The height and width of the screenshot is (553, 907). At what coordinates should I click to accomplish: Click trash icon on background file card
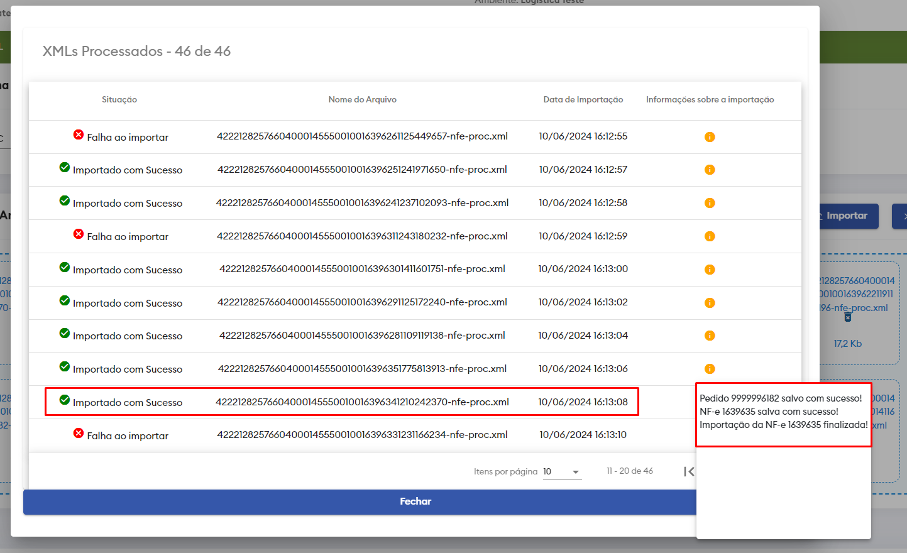point(847,317)
